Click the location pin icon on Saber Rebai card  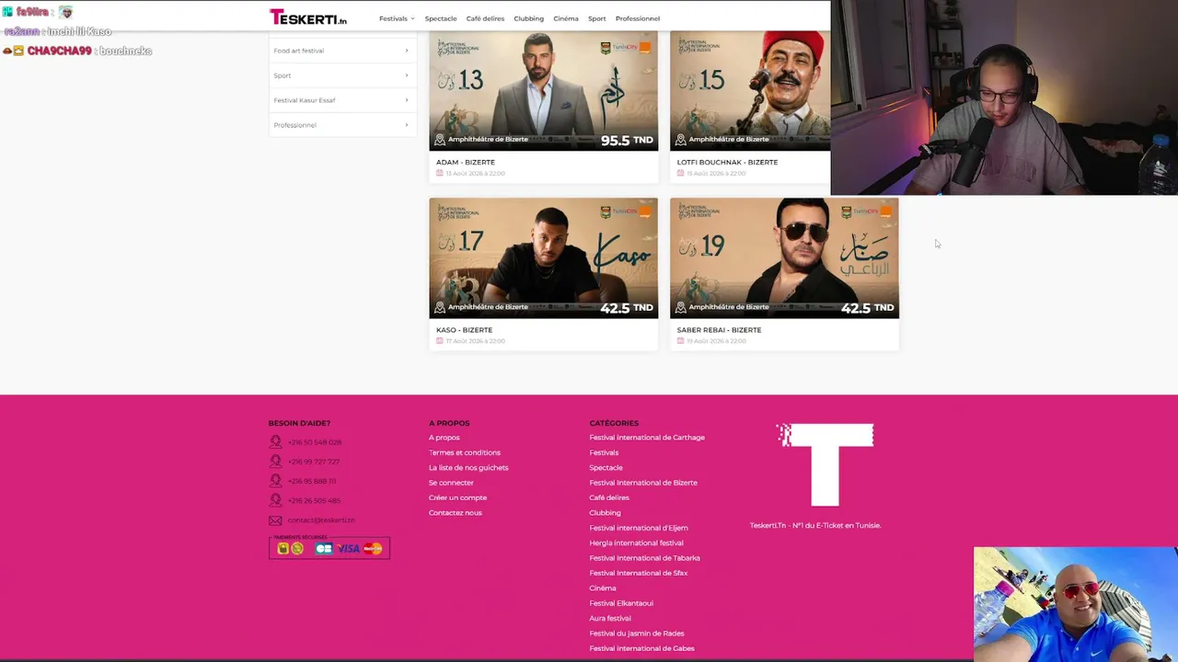(681, 307)
